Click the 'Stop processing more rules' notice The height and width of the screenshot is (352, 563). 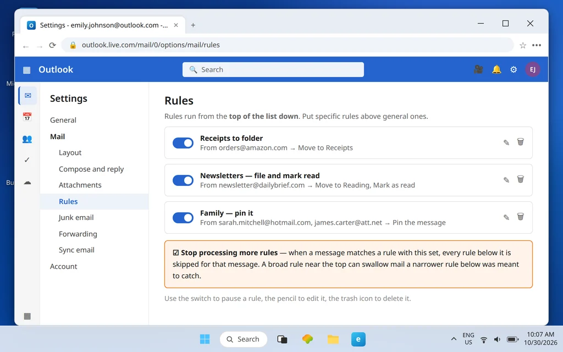click(x=348, y=265)
